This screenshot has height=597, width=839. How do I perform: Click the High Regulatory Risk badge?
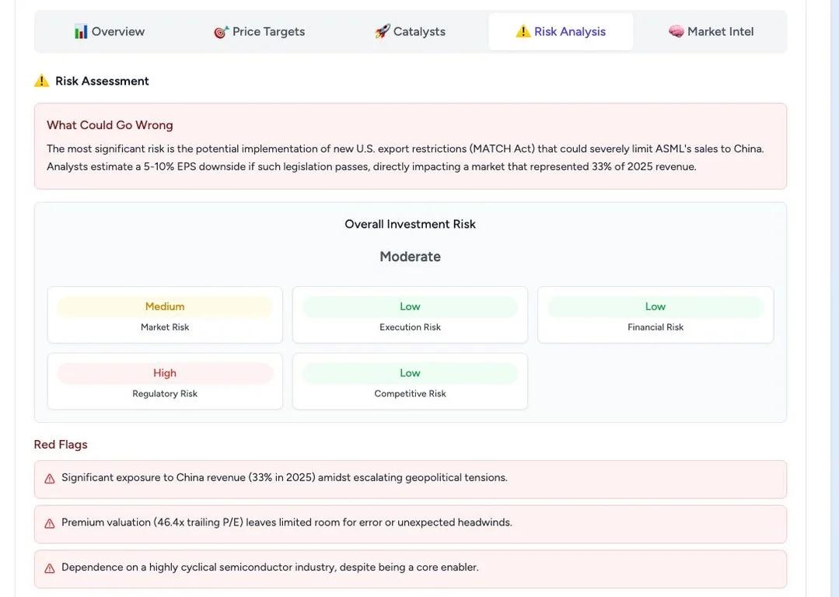165,374
